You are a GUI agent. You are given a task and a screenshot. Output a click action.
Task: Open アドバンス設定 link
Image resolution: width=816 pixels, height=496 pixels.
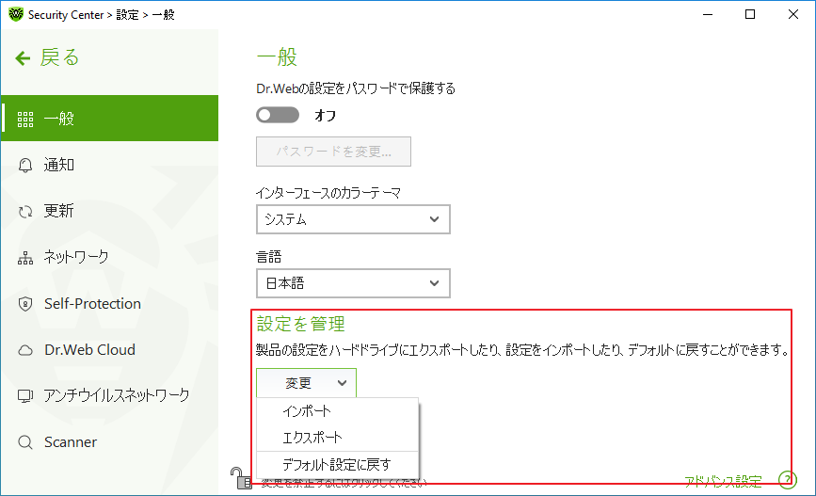tap(723, 482)
